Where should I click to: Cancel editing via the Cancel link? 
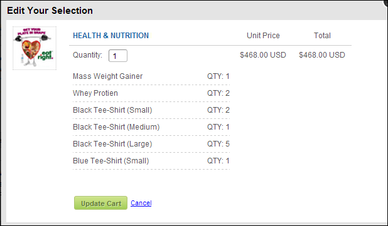141,203
